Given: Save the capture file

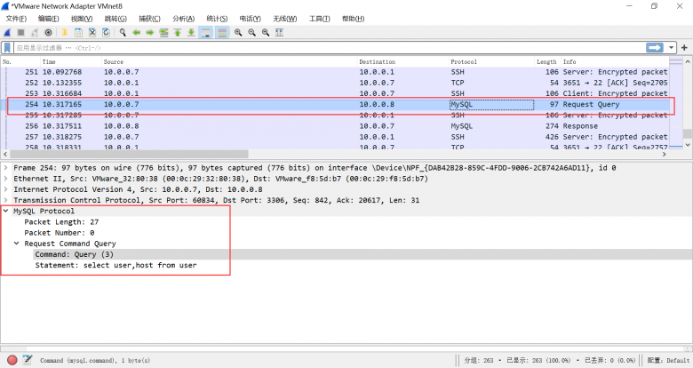Looking at the screenshot, I should pyautogui.click(x=78, y=32).
